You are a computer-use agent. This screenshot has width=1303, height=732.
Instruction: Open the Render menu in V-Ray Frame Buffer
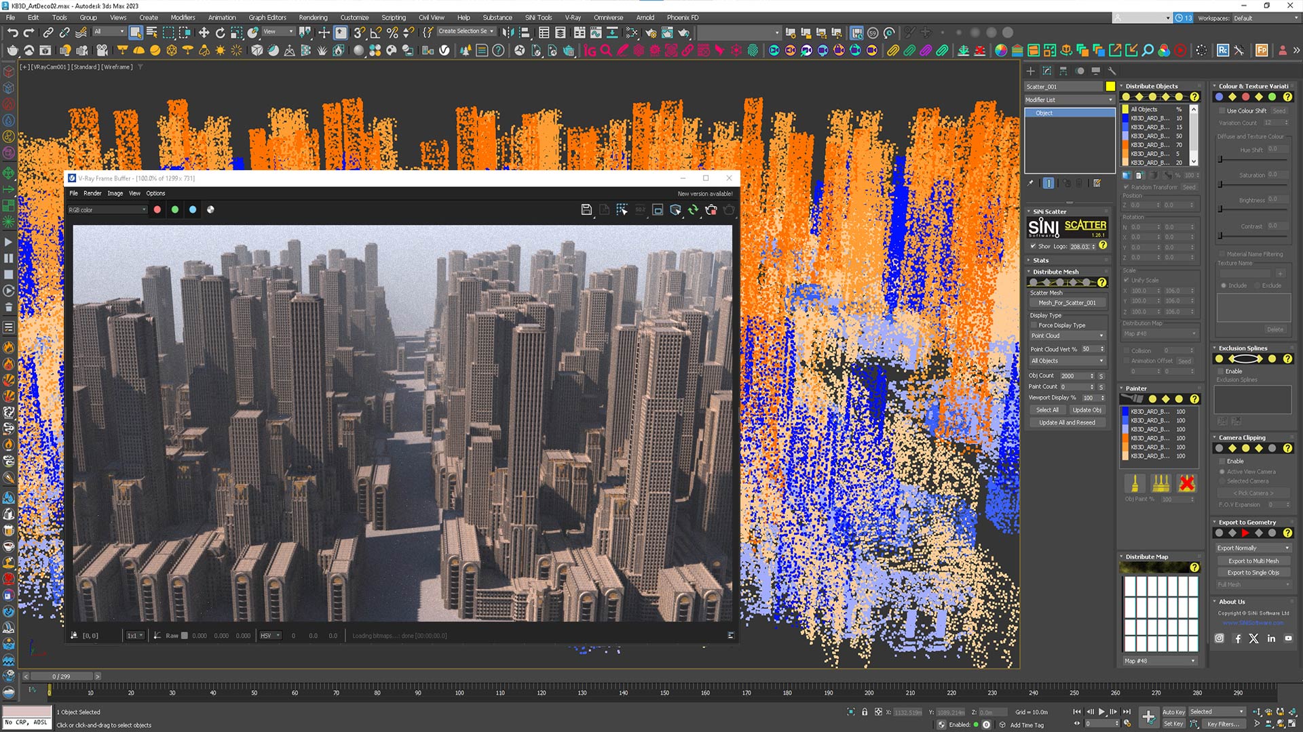click(92, 193)
